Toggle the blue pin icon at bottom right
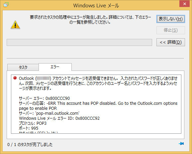The width and height of the screenshot is (192, 154). tap(181, 143)
